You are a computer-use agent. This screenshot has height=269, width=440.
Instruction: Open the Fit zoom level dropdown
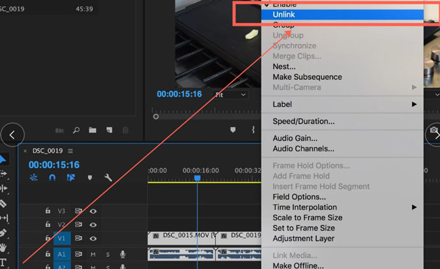(x=230, y=95)
